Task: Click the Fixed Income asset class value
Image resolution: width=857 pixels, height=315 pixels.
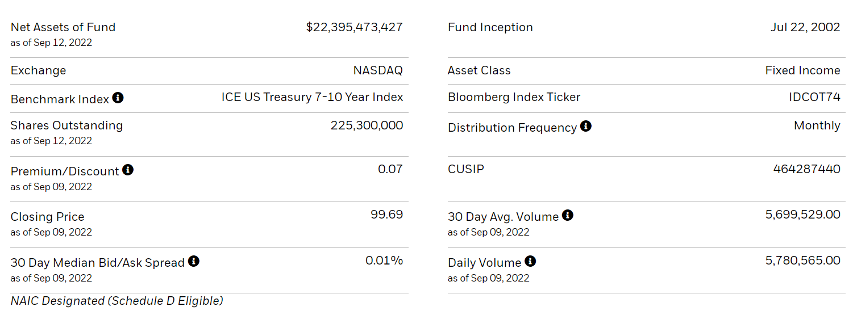Action: point(802,70)
